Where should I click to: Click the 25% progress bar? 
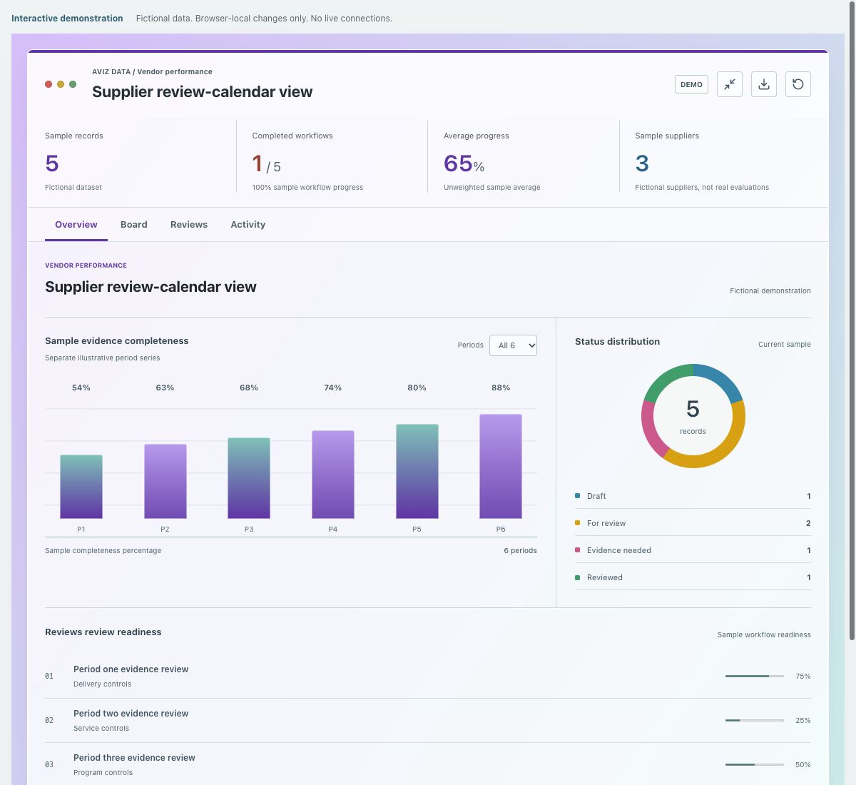coord(755,720)
